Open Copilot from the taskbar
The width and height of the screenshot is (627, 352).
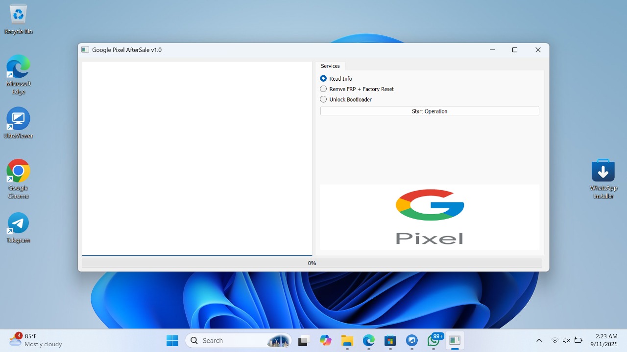(326, 340)
